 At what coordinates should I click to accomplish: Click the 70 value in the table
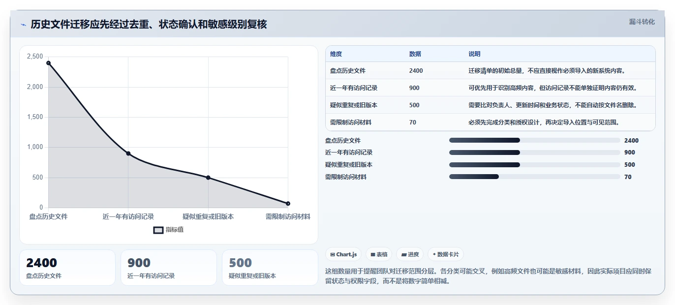413,122
